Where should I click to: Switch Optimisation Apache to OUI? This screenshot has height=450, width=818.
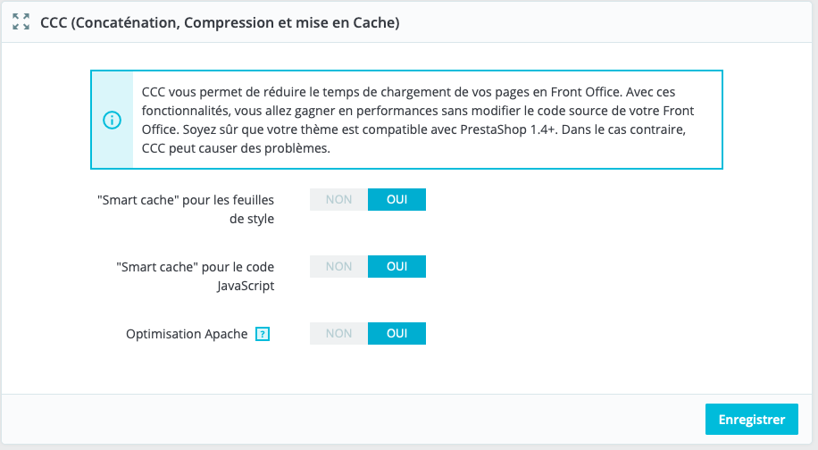pos(396,333)
